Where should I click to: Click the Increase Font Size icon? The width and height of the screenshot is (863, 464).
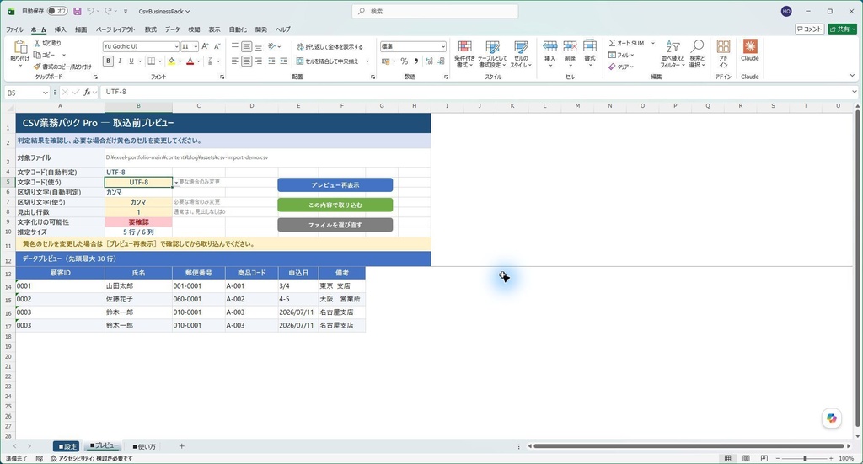tap(206, 46)
